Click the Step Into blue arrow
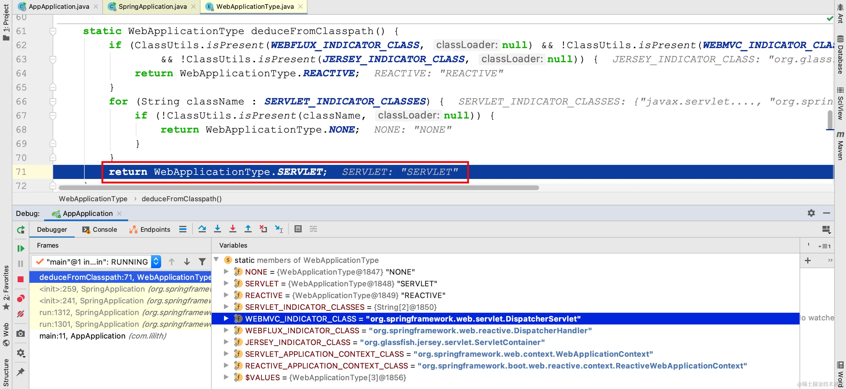This screenshot has height=389, width=846. coord(218,229)
